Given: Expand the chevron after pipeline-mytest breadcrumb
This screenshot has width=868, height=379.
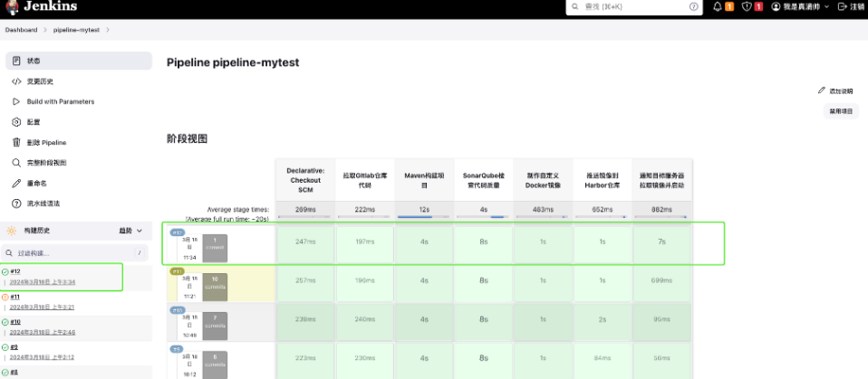Looking at the screenshot, I should (108, 30).
